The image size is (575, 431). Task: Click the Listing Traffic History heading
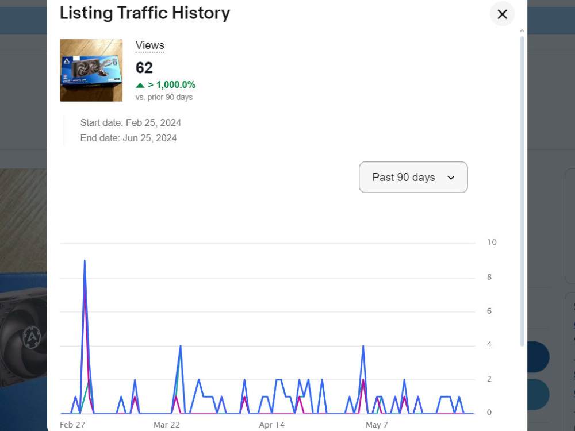tap(145, 13)
